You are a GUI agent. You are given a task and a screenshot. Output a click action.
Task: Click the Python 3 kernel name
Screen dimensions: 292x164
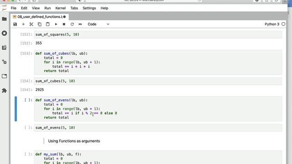(272, 24)
